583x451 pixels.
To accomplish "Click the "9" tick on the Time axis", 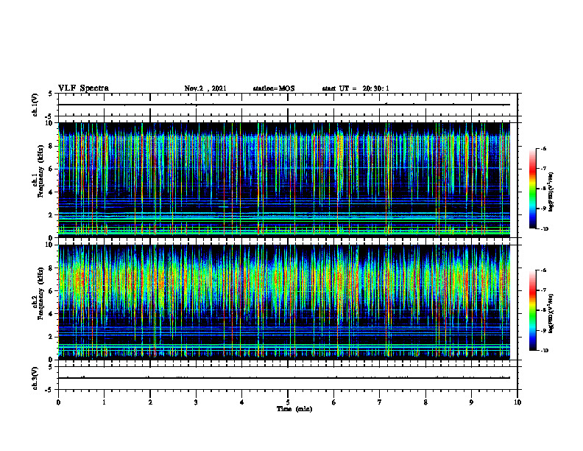I will (x=471, y=402).
